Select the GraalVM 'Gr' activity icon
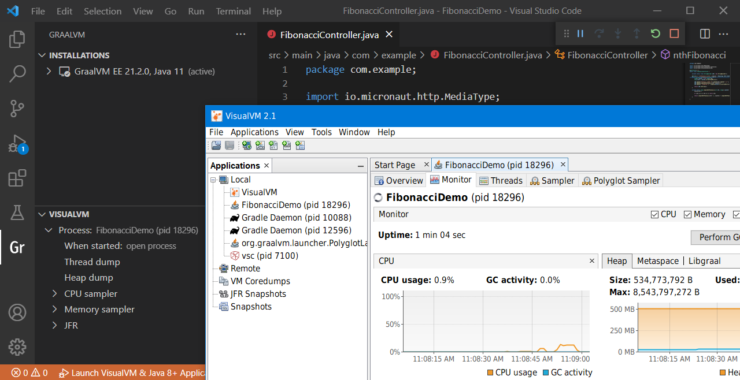740x380 pixels. click(x=17, y=247)
